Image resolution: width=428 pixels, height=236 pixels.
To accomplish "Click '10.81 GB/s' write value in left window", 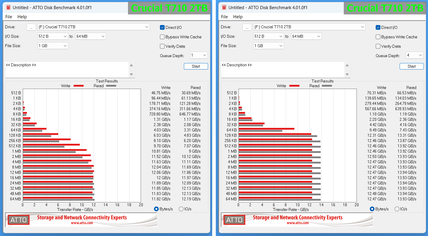I will (x=161, y=151).
